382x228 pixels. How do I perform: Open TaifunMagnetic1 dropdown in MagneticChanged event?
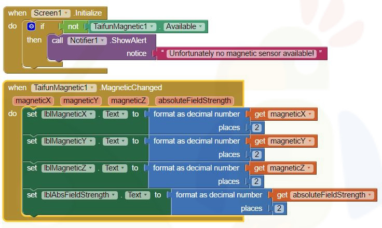[93, 88]
